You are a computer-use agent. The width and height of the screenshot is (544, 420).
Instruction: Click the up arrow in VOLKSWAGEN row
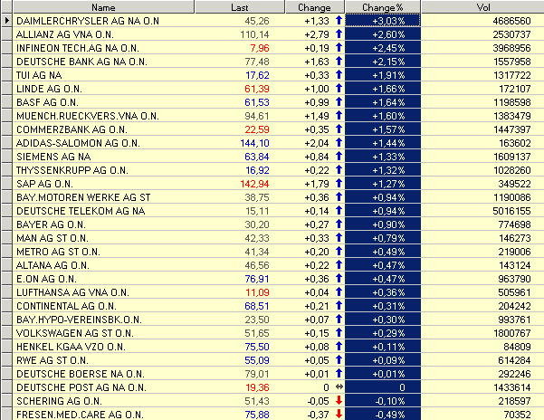(x=339, y=332)
